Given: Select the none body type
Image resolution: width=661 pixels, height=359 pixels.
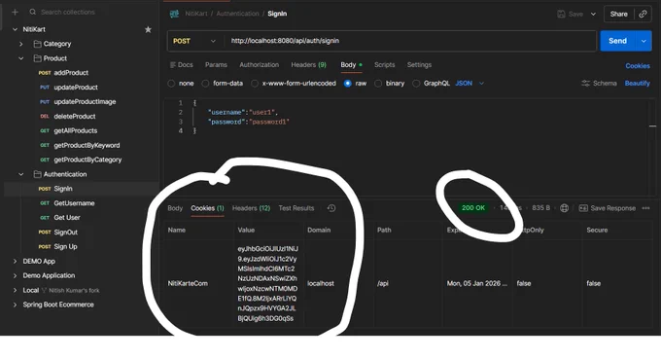Looking at the screenshot, I should (x=171, y=84).
